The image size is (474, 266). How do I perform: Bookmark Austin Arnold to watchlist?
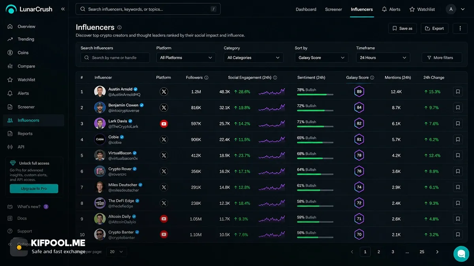coord(458,92)
